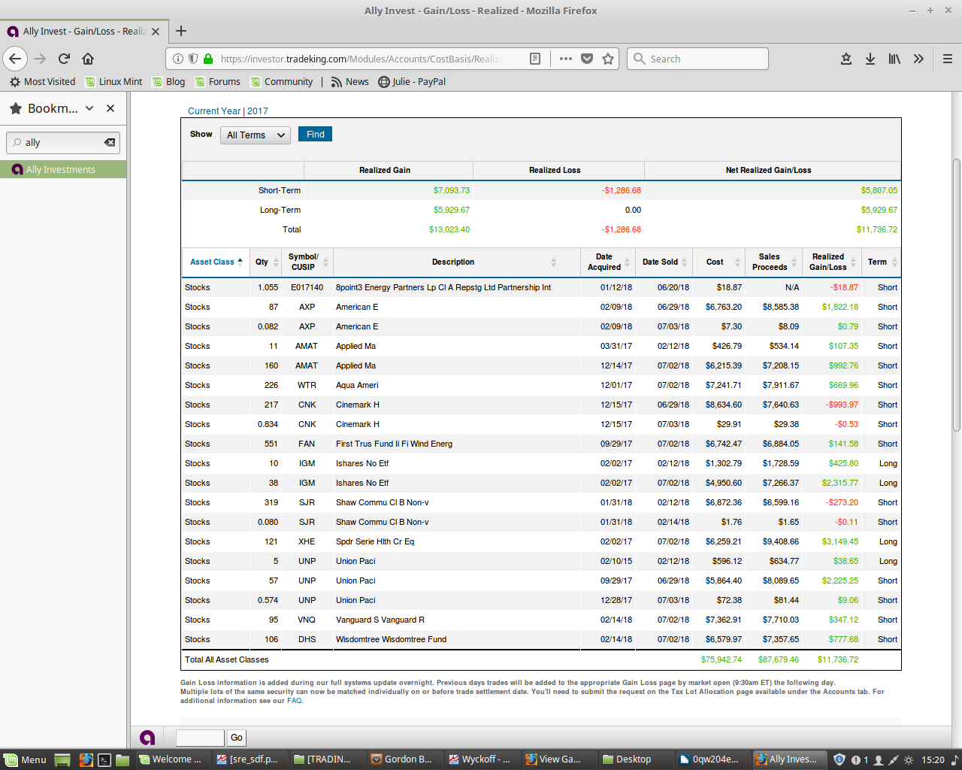Click the green secure connection padlock

point(208,59)
